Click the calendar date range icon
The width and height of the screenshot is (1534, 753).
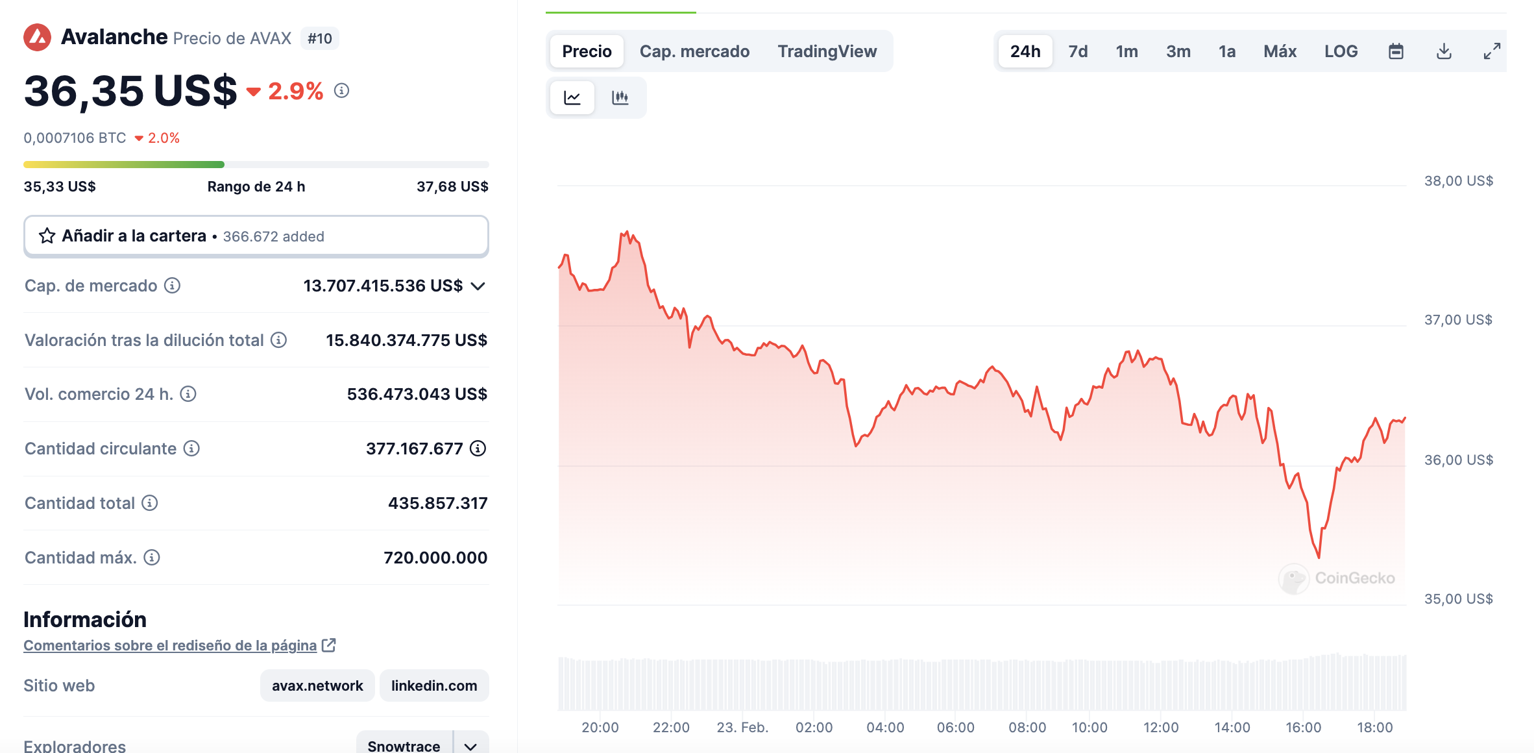pyautogui.click(x=1396, y=51)
